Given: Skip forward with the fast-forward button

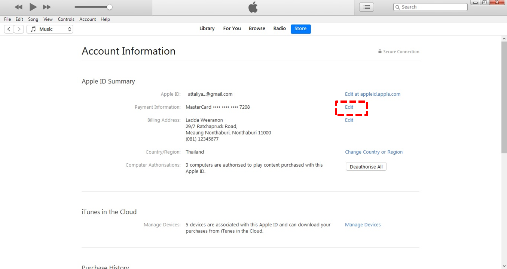Looking at the screenshot, I should tap(47, 7).
